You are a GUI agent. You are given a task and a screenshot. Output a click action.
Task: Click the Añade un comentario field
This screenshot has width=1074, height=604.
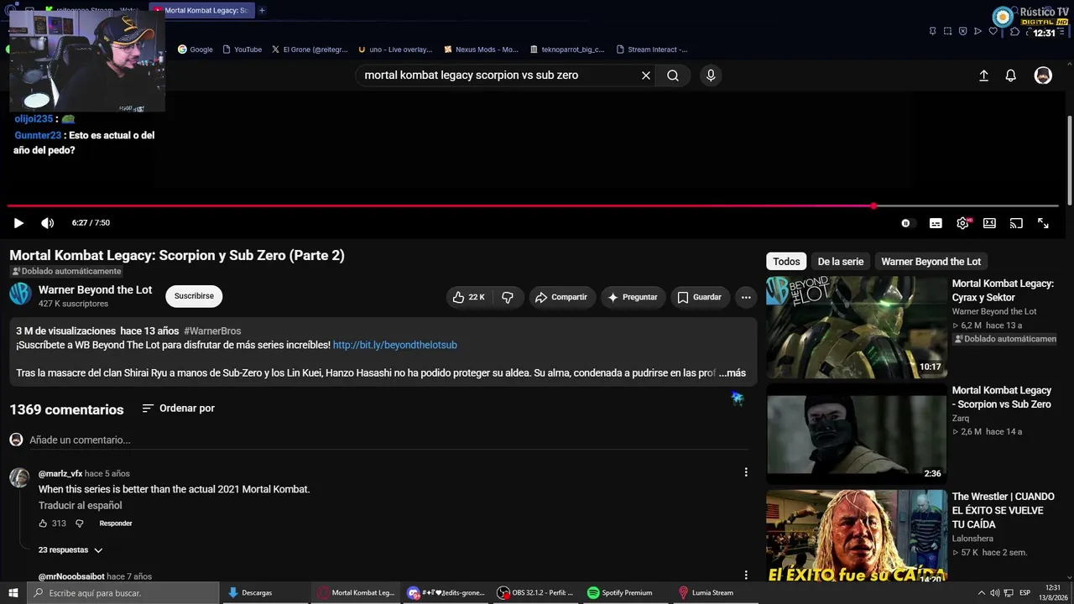(389, 440)
